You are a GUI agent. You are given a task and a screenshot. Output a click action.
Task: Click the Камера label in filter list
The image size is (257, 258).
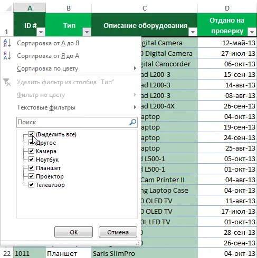46,151
